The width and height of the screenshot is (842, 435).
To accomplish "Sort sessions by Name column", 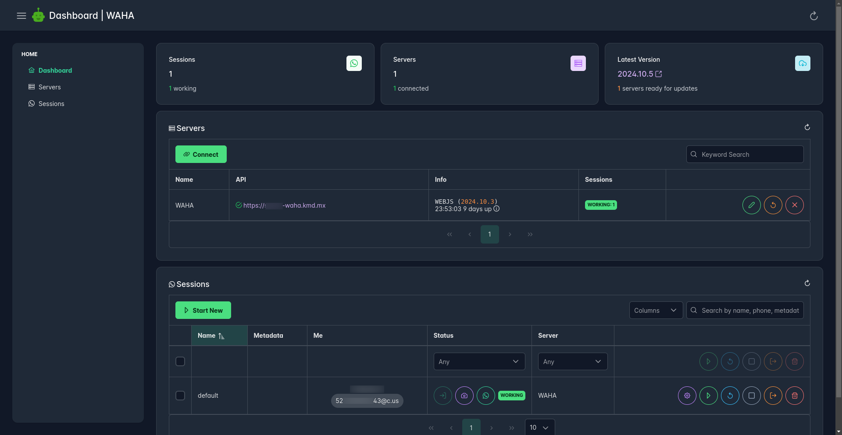I will coord(219,336).
